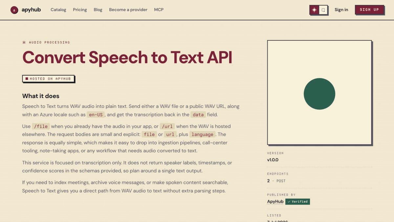Click the Verified badge
This screenshot has width=394, height=222.
pyautogui.click(x=297, y=202)
